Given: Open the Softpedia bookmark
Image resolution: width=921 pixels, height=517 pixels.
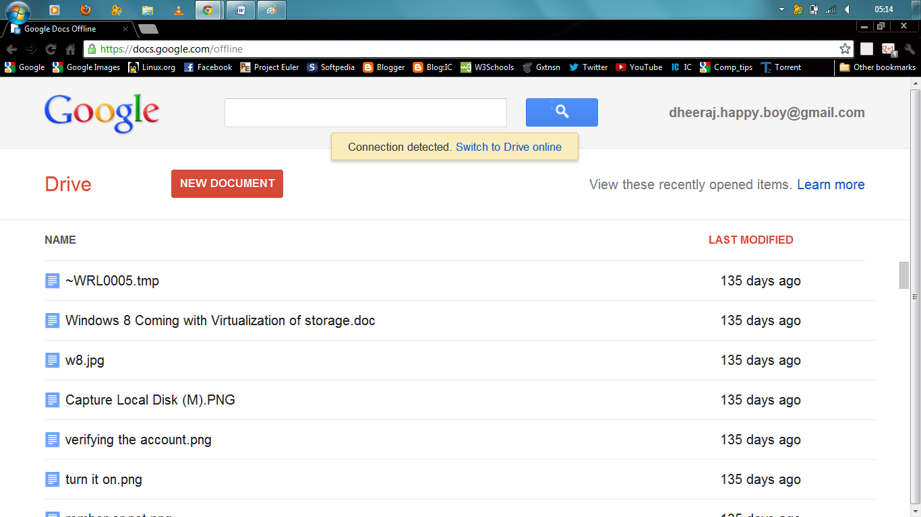Looking at the screenshot, I should coord(330,67).
